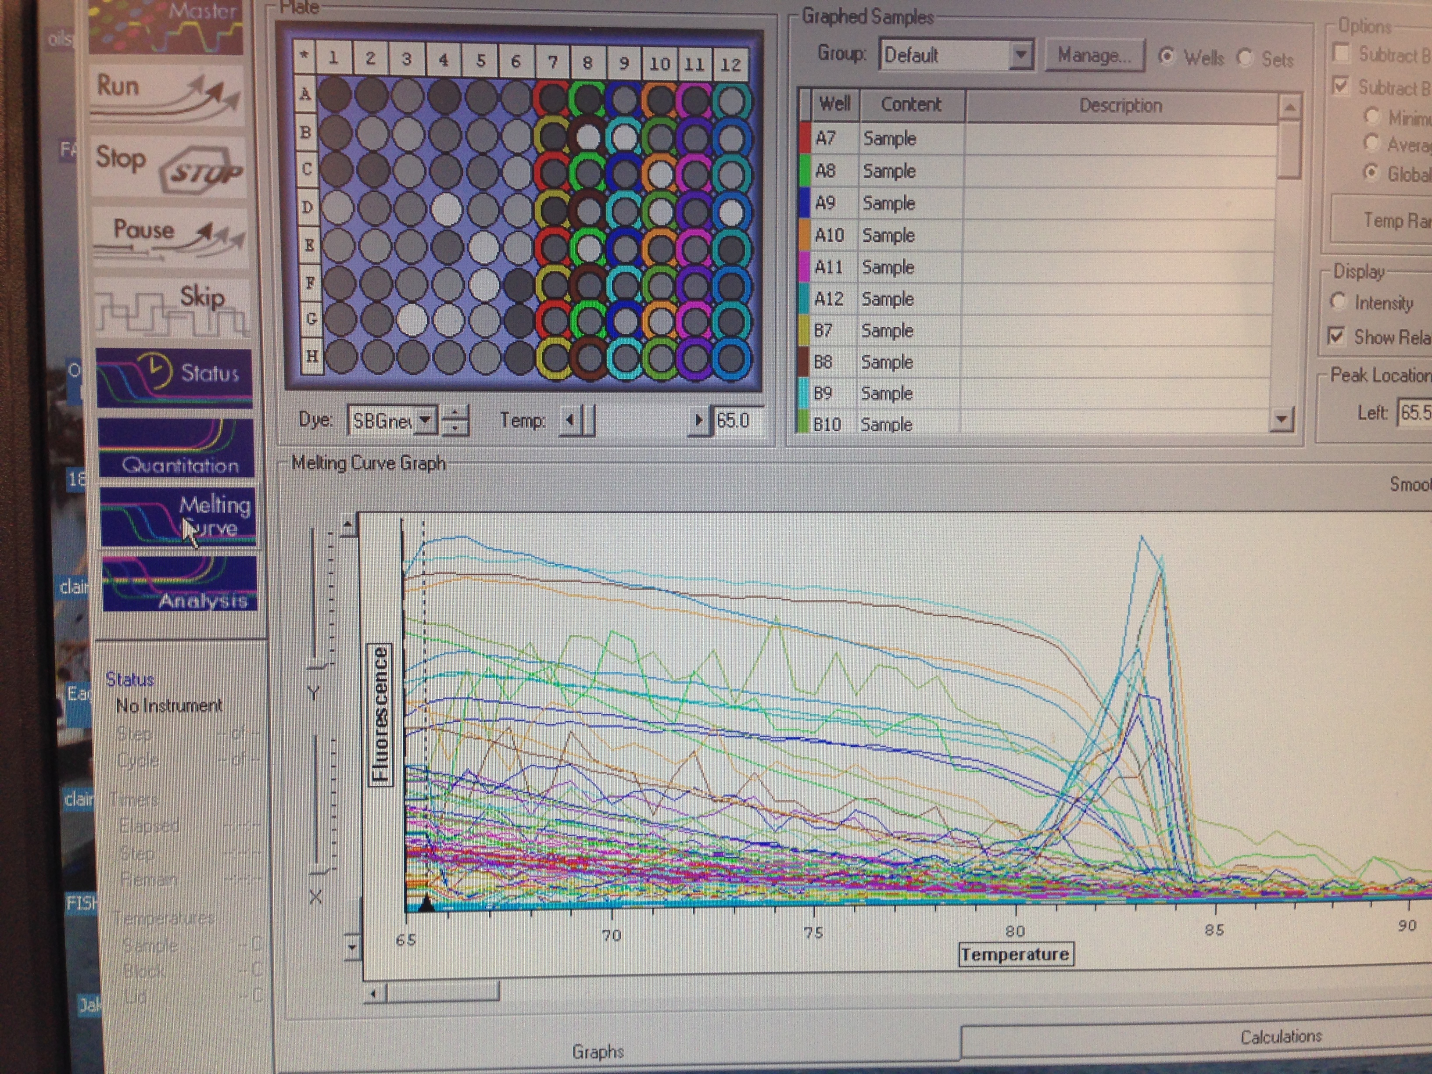Click the Temp slider thumb
The height and width of the screenshot is (1074, 1432).
(588, 420)
